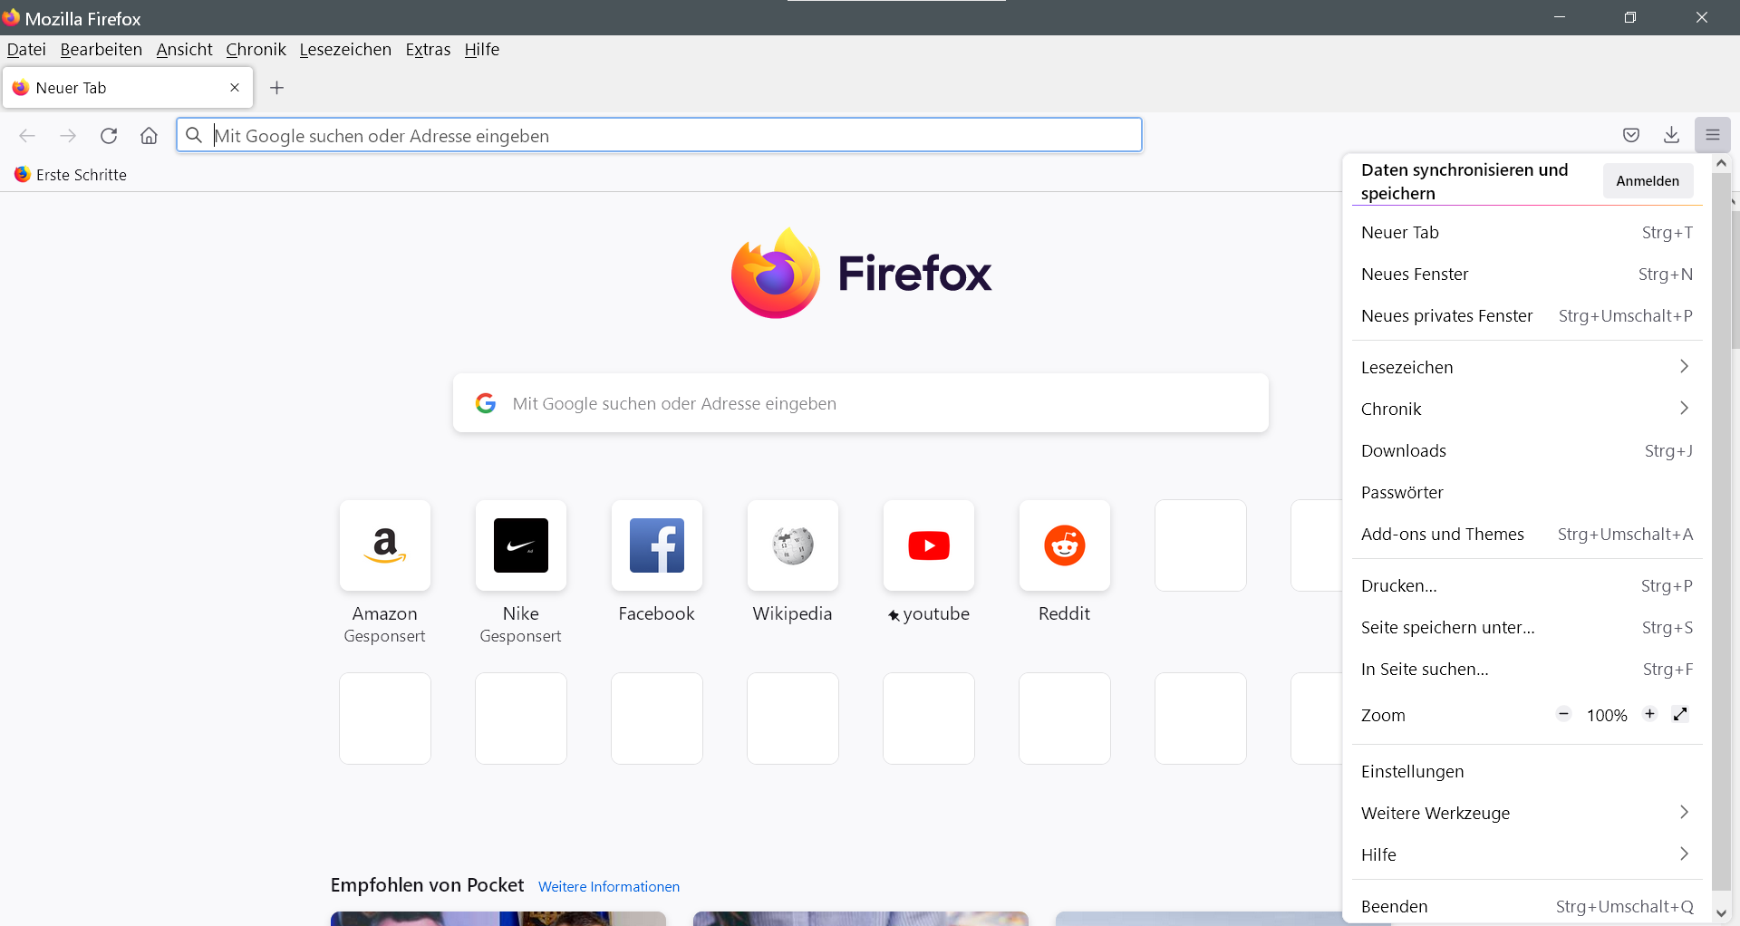Select Beenden to quit Firefox
This screenshot has width=1740, height=926.
click(x=1527, y=906)
